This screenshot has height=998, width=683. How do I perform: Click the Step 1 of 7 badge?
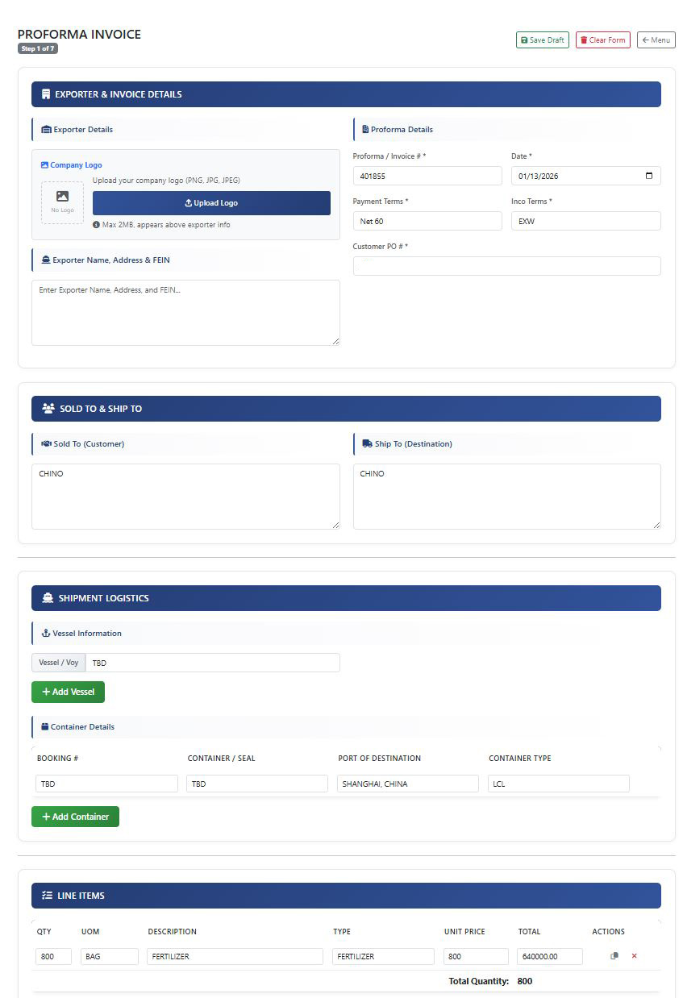click(38, 49)
